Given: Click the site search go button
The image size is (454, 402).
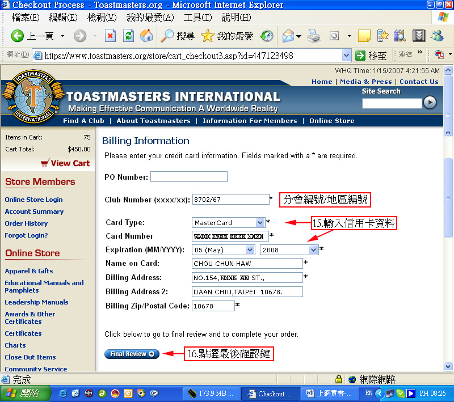Looking at the screenshot, I should pyautogui.click(x=430, y=102).
